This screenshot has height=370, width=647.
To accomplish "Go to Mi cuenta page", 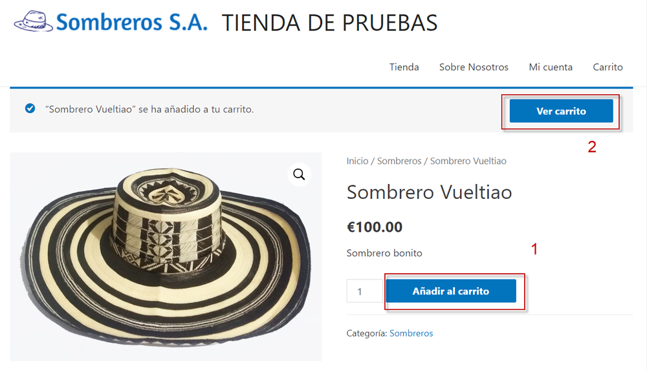I will tap(551, 67).
